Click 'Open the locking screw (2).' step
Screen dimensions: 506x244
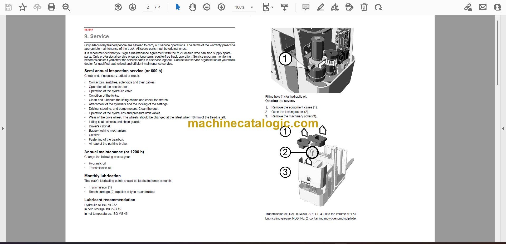pos(290,112)
